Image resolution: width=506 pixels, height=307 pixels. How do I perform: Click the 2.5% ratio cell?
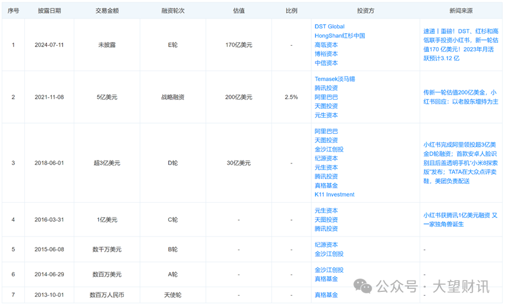click(x=291, y=97)
